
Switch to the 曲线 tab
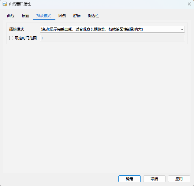[11, 16]
